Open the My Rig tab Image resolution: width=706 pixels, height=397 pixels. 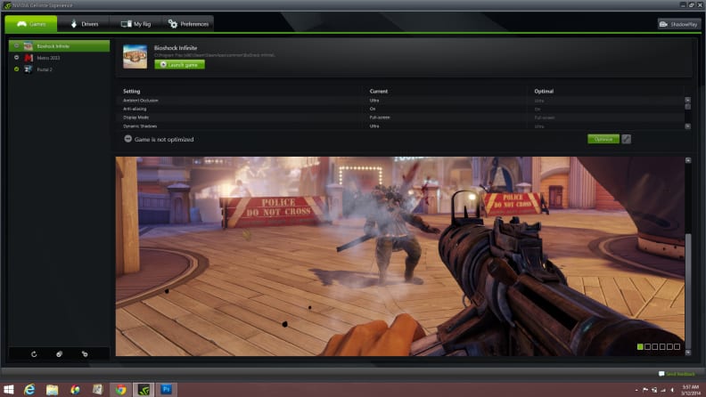(136, 24)
